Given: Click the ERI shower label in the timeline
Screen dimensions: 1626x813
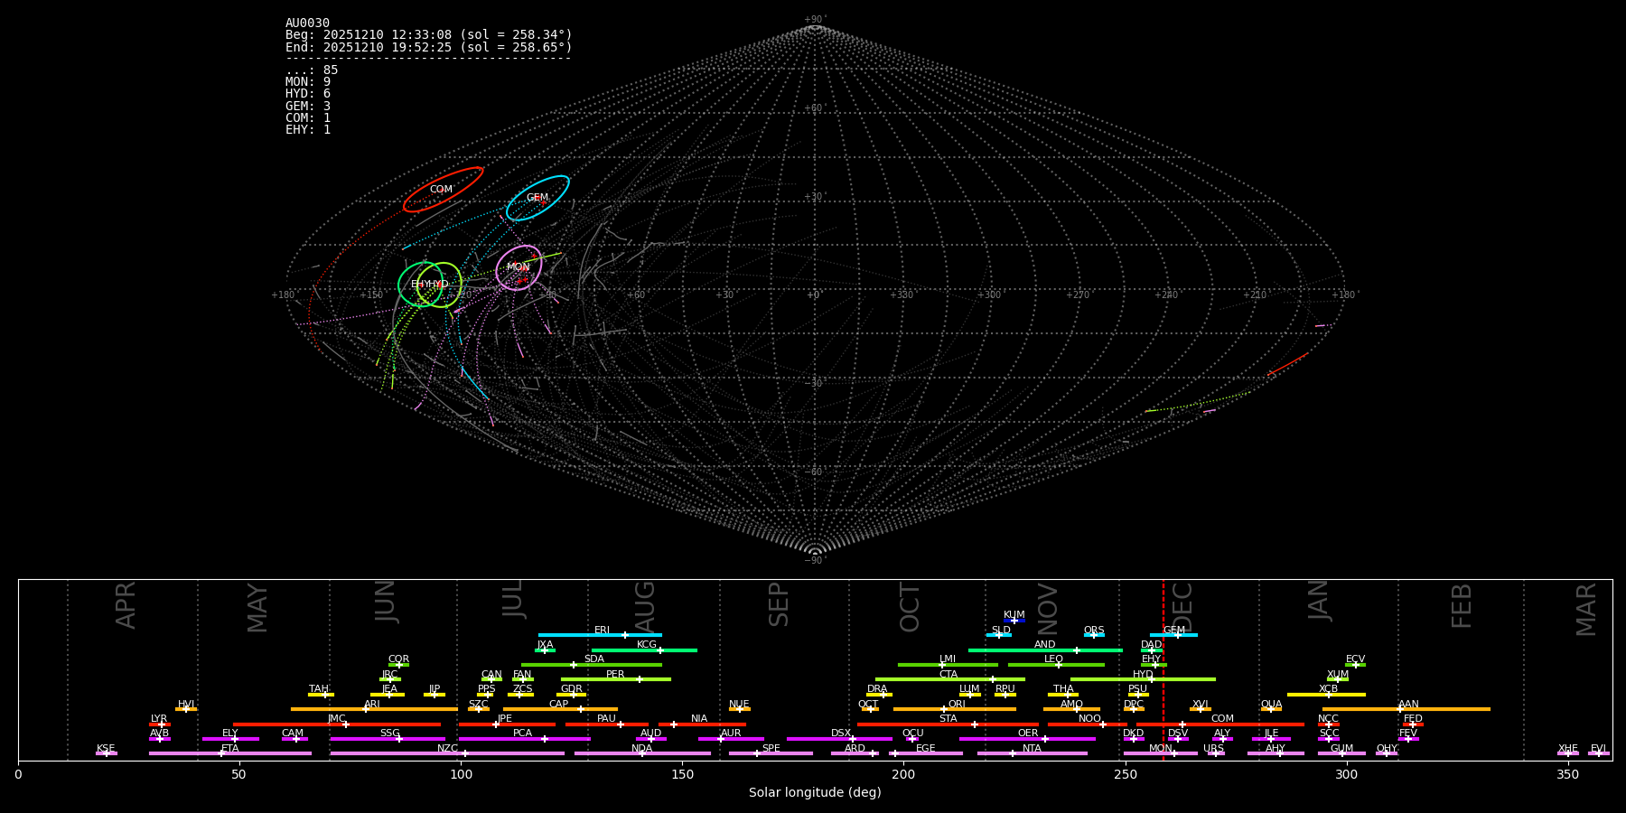Looking at the screenshot, I should (603, 631).
